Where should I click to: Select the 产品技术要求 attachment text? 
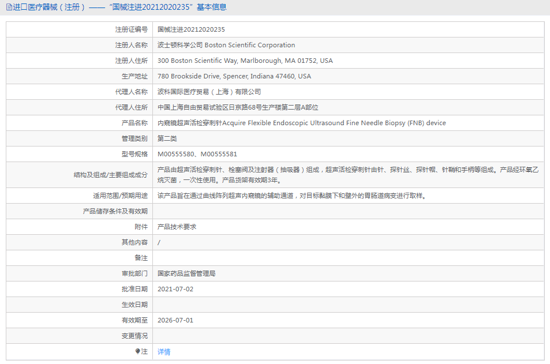[177, 227]
